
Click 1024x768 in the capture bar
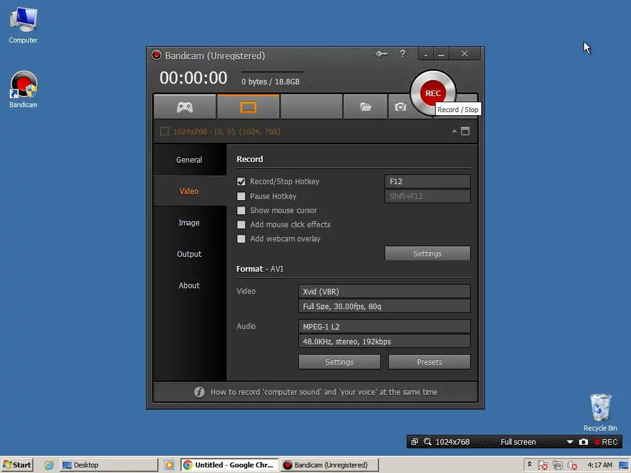[452, 442]
